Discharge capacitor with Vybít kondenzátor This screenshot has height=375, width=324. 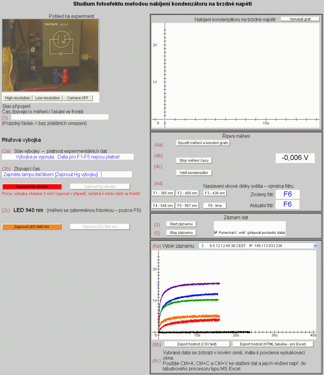[x=194, y=173]
